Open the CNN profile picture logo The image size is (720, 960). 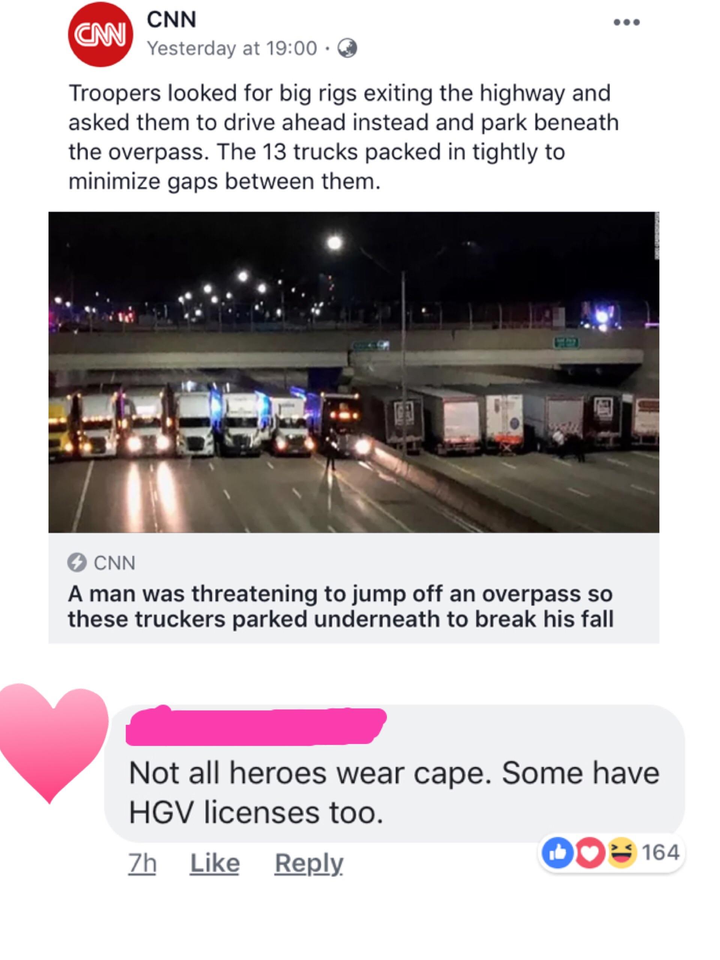(x=100, y=34)
